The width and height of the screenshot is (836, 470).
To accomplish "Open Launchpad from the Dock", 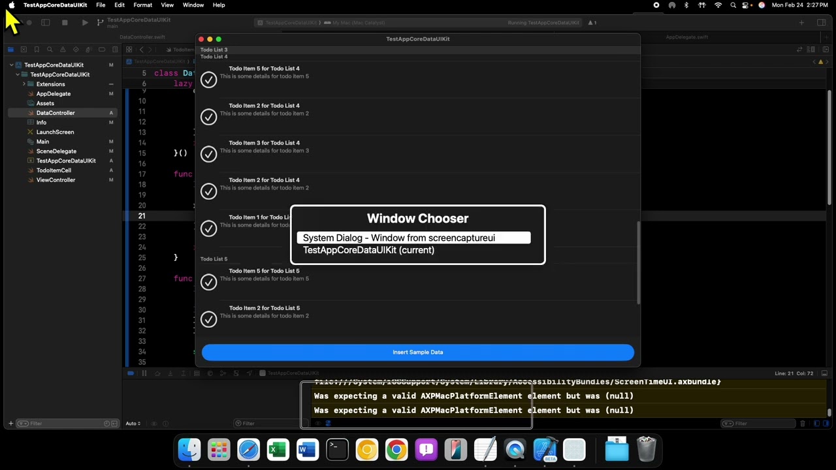I will click(x=219, y=450).
